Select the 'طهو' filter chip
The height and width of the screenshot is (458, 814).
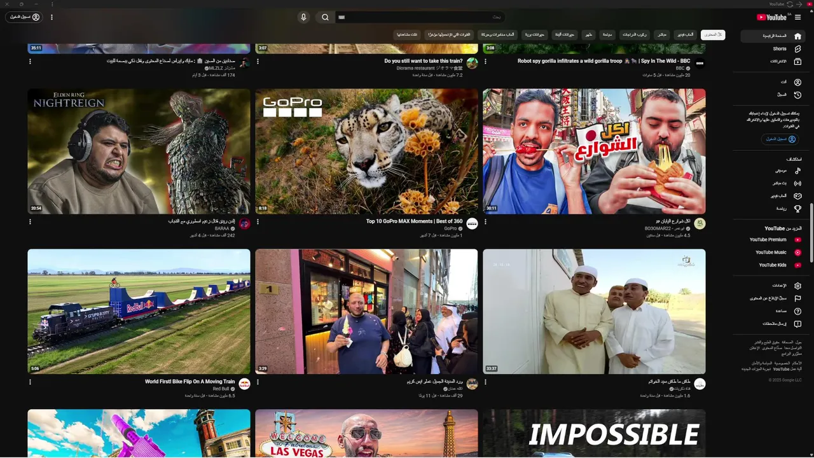588,34
